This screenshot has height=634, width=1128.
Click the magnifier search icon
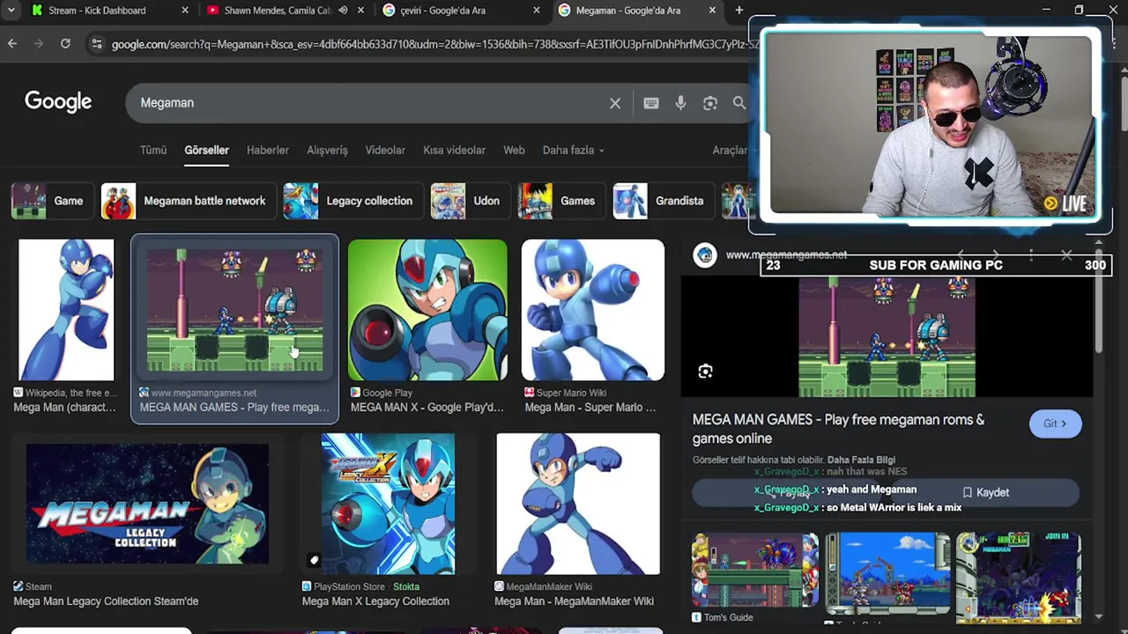739,103
